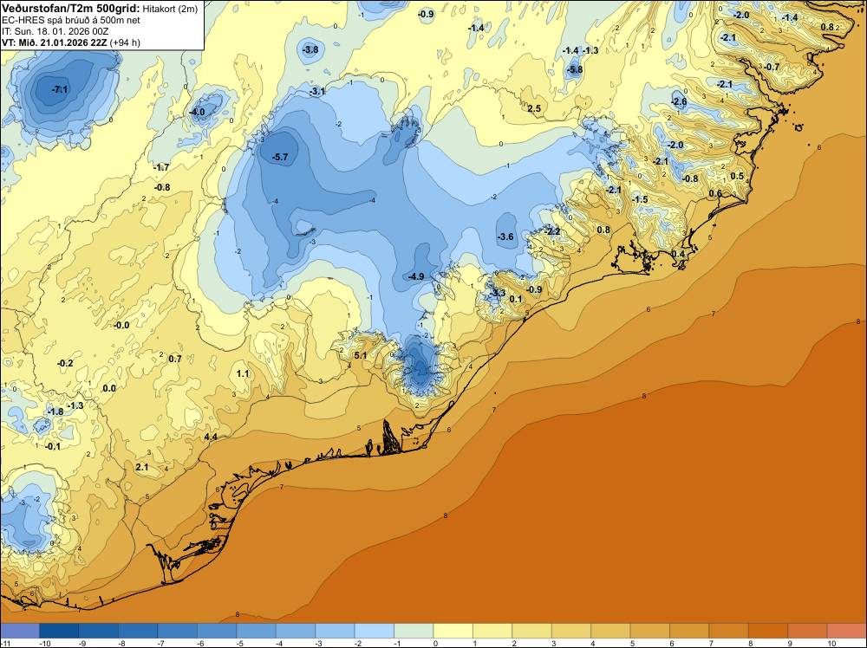Select the 0.5 temperature label near the east coast

(x=737, y=176)
